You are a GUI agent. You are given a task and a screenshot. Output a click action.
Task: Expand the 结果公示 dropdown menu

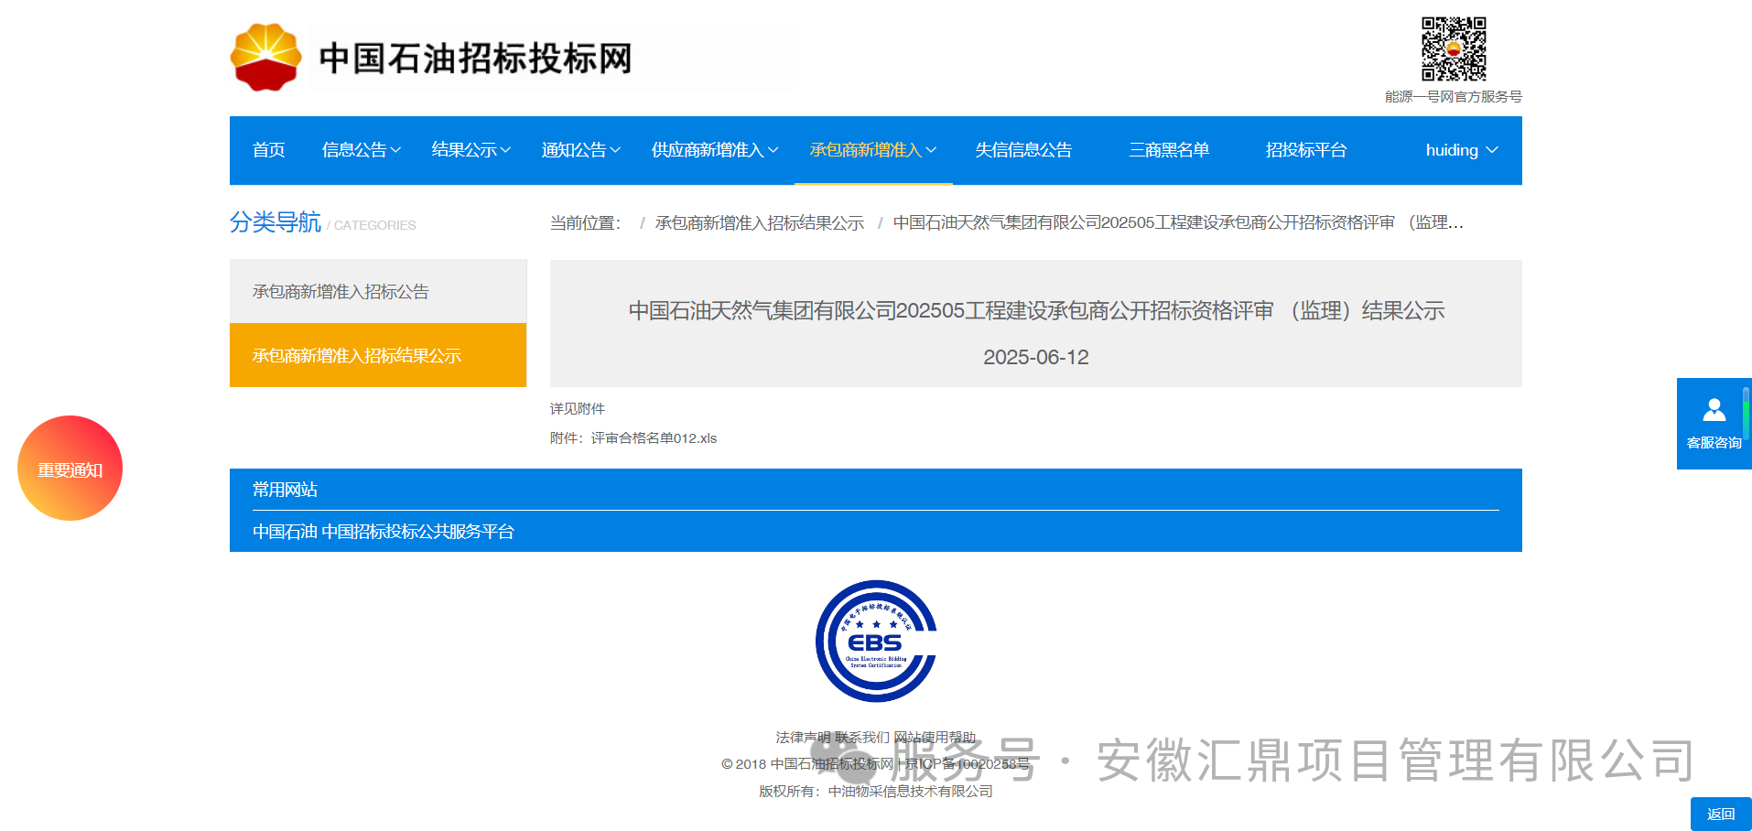(x=470, y=150)
